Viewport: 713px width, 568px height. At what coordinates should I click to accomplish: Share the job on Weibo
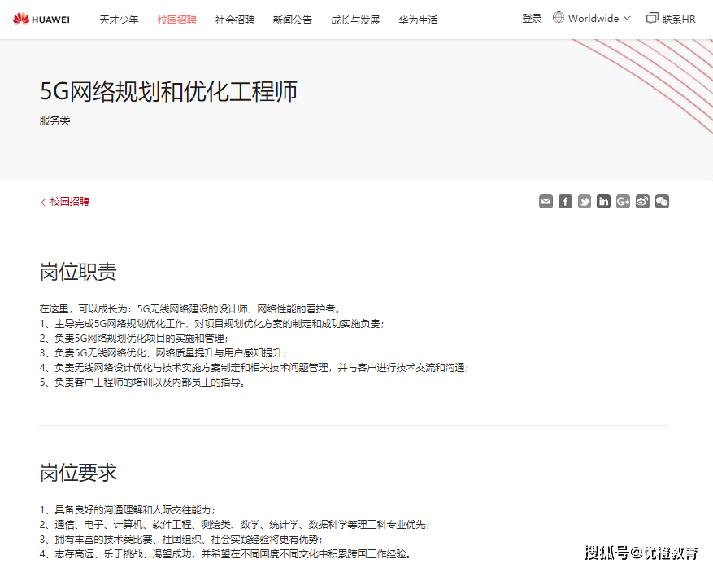pyautogui.click(x=642, y=201)
